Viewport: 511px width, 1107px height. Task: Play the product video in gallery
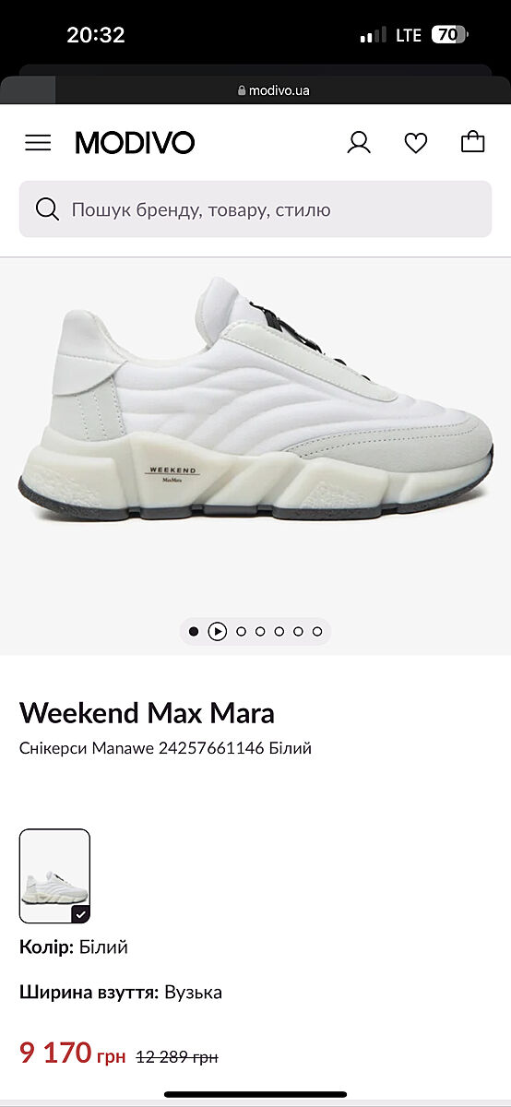218,632
